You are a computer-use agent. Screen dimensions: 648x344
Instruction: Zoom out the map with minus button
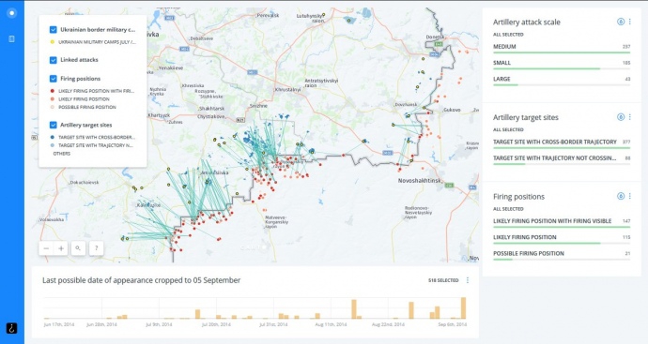tap(46, 248)
